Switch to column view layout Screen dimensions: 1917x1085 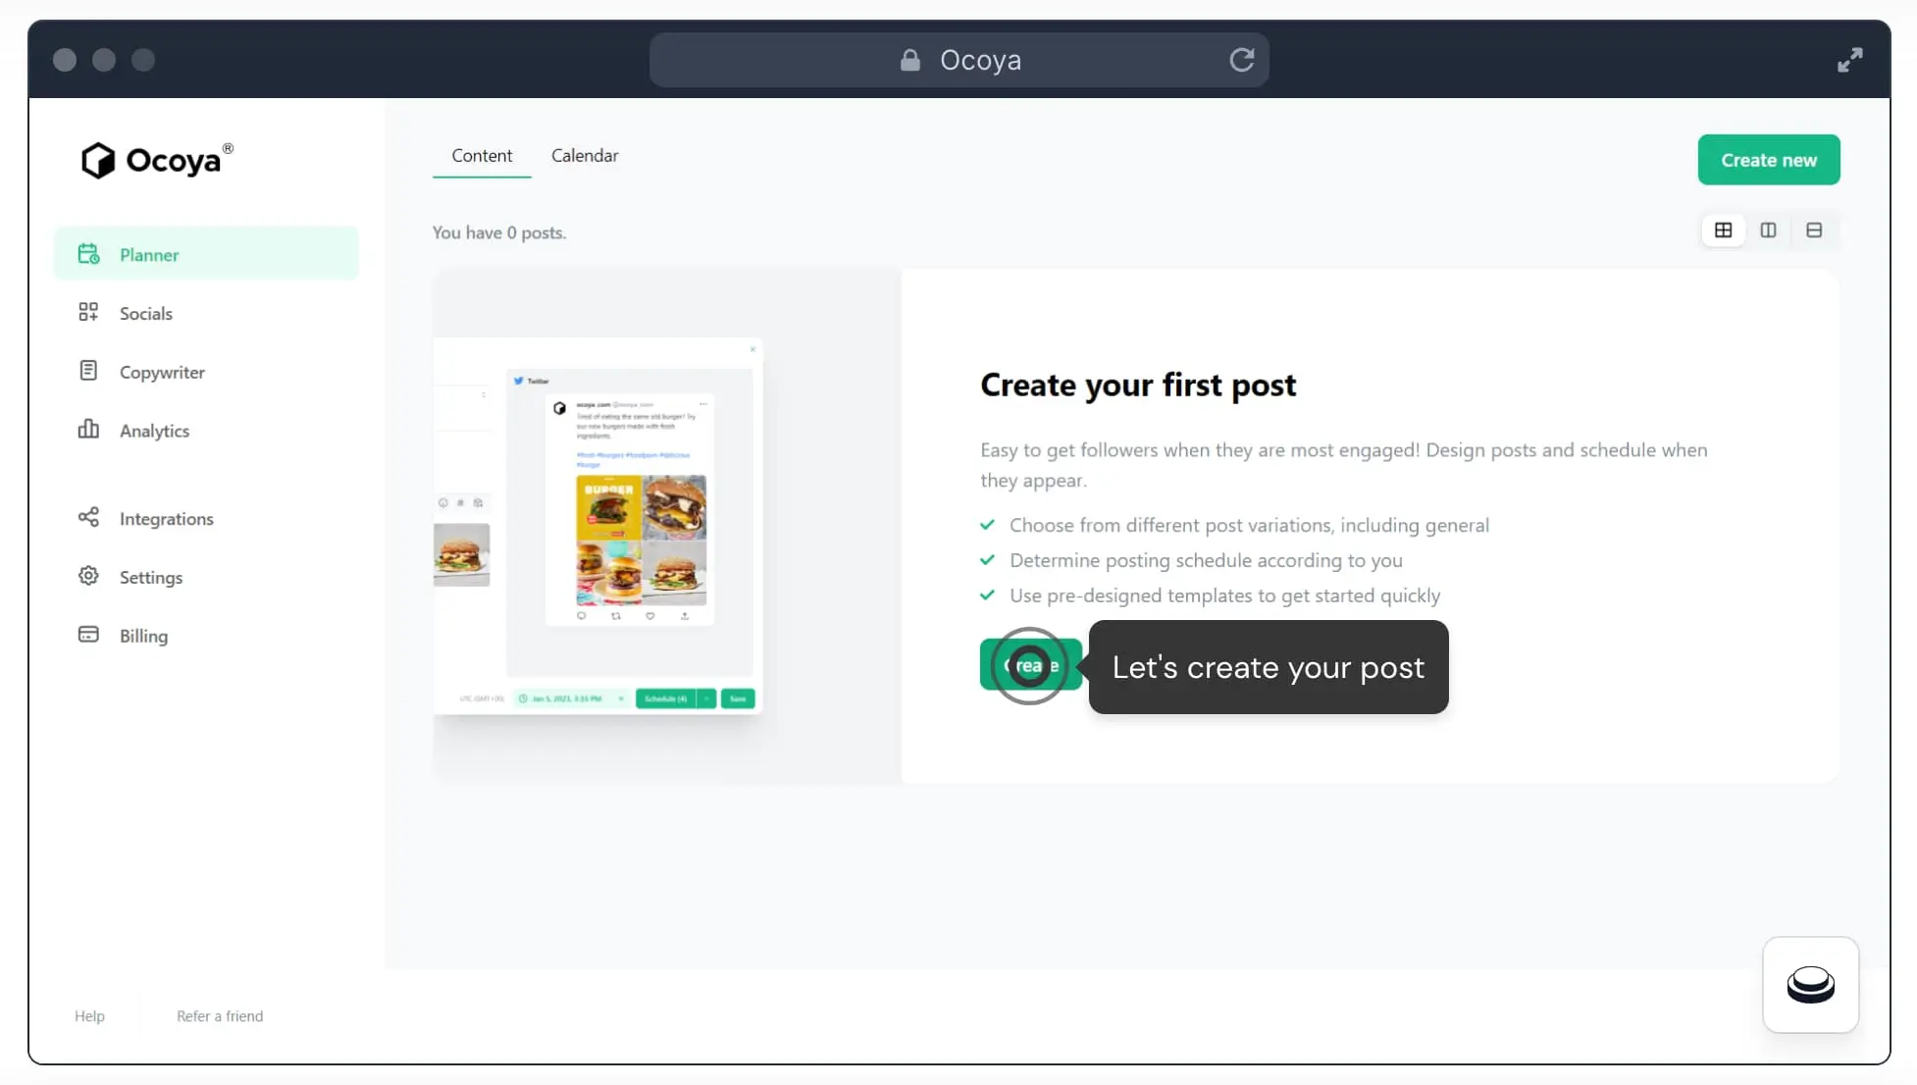tap(1769, 230)
